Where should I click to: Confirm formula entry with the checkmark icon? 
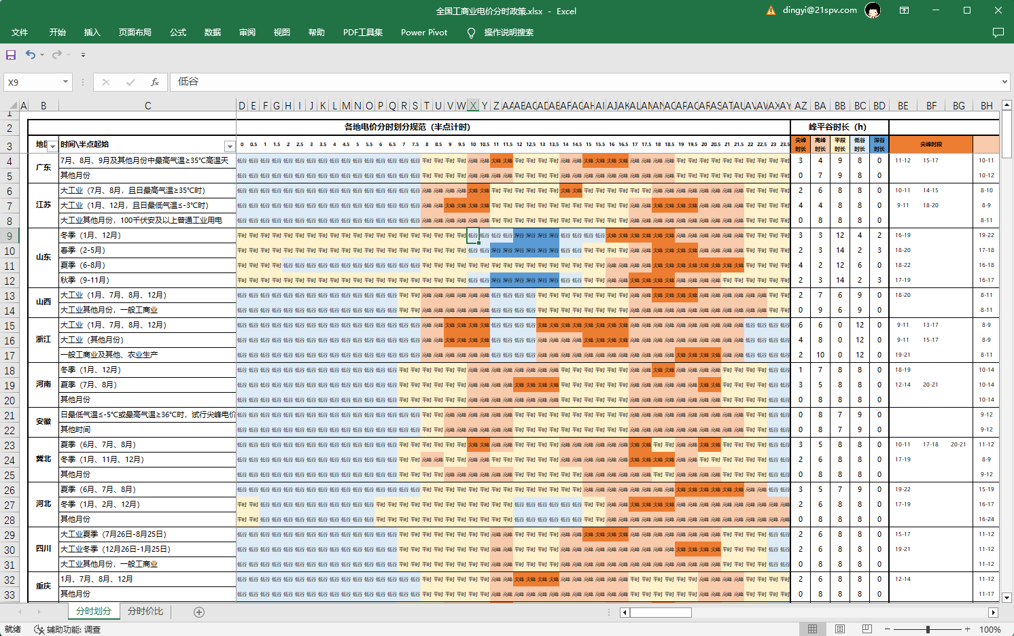point(130,82)
